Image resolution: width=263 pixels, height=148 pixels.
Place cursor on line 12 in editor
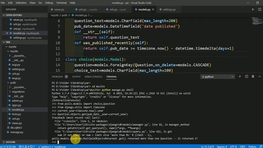tap(158, 54)
